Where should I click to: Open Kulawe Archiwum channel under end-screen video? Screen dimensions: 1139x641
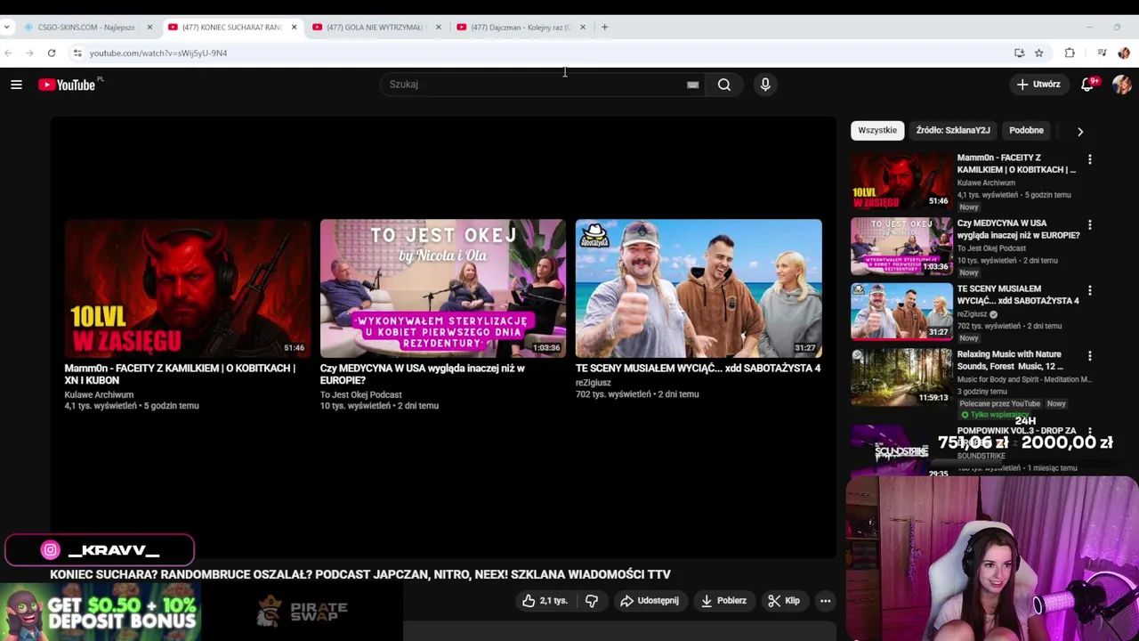click(99, 394)
